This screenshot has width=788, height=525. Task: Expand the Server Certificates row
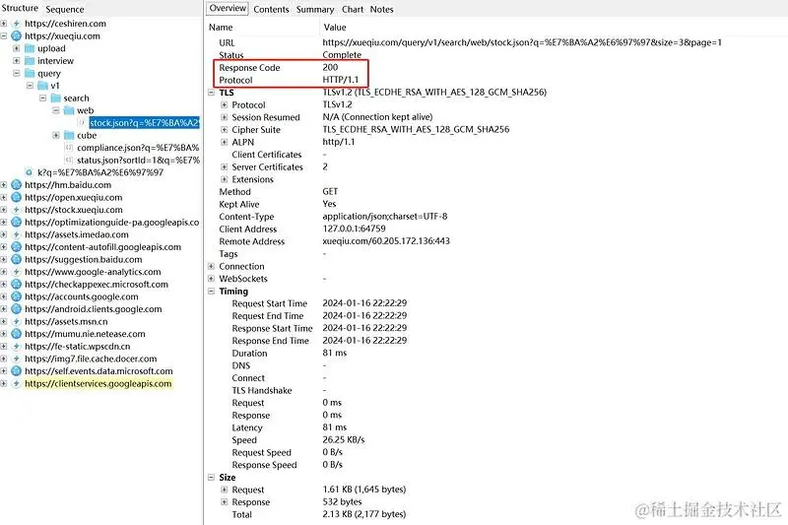[225, 166]
